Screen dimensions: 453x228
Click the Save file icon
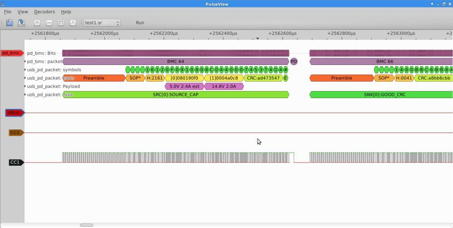pos(21,23)
